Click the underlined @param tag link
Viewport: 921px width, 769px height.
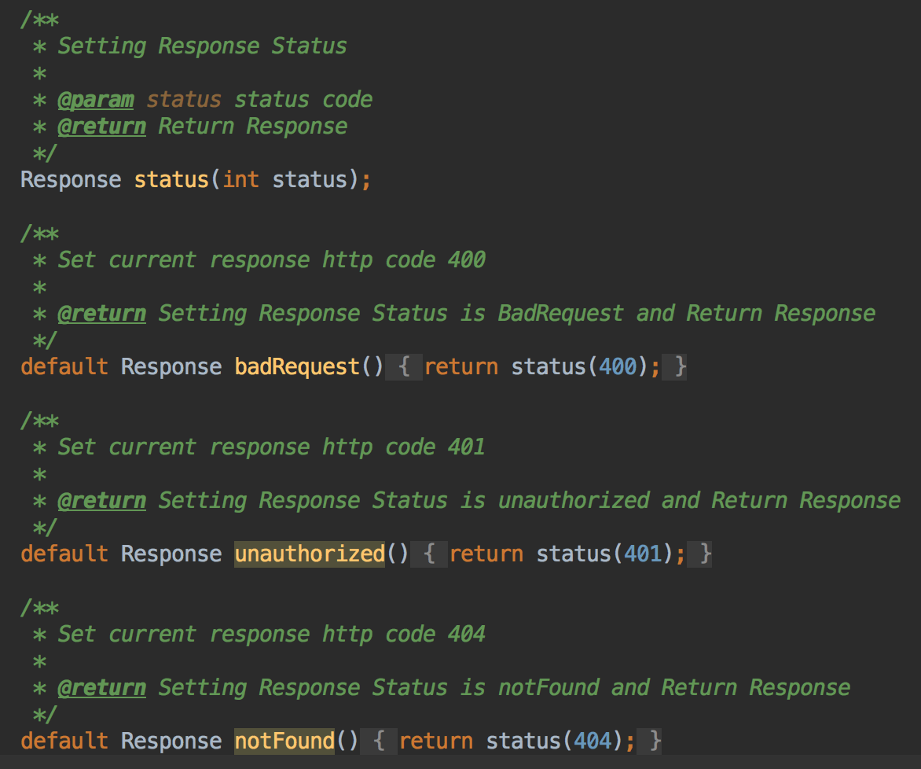(x=97, y=100)
